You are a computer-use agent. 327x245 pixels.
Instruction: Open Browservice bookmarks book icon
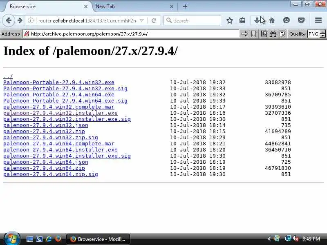(264, 34)
